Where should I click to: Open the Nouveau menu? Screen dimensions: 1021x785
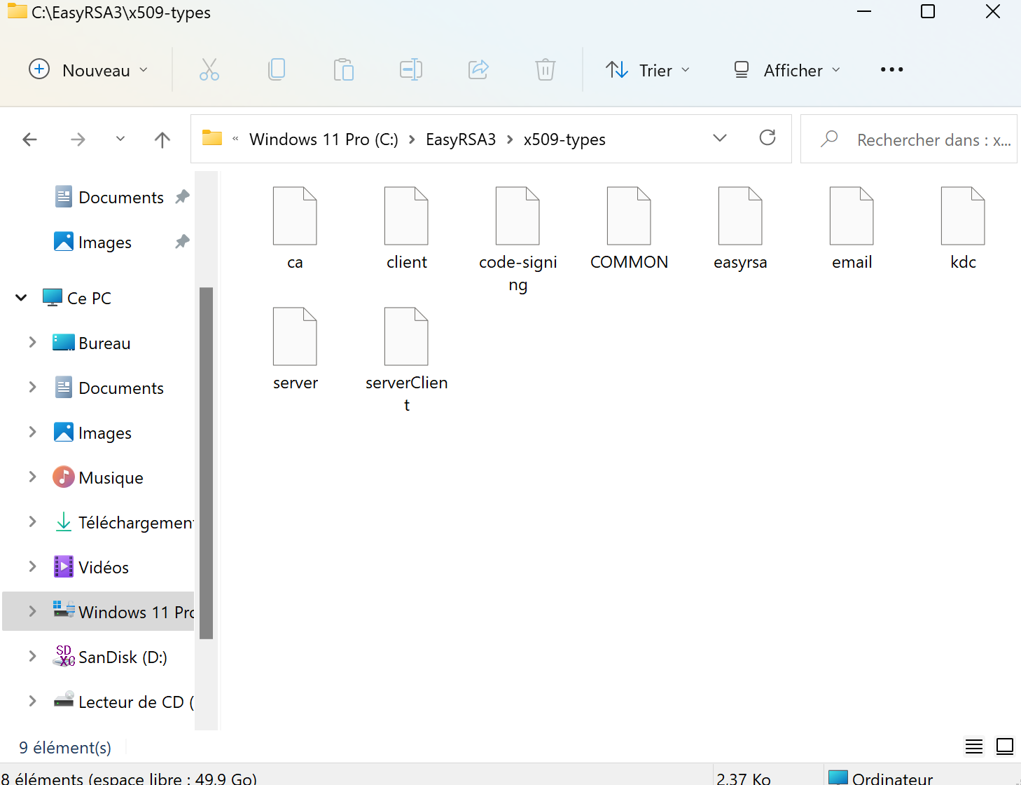88,70
